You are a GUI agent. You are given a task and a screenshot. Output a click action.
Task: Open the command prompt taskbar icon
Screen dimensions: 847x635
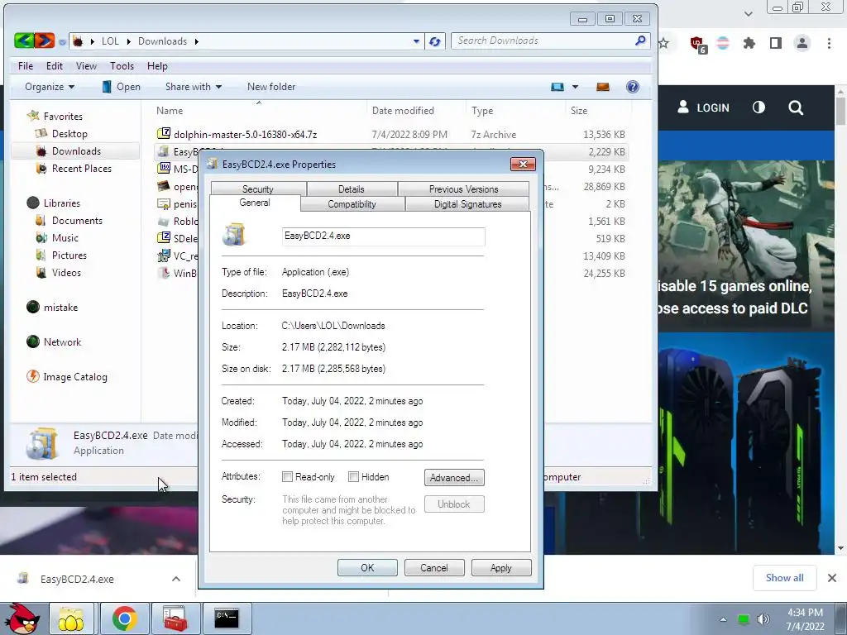click(x=227, y=618)
